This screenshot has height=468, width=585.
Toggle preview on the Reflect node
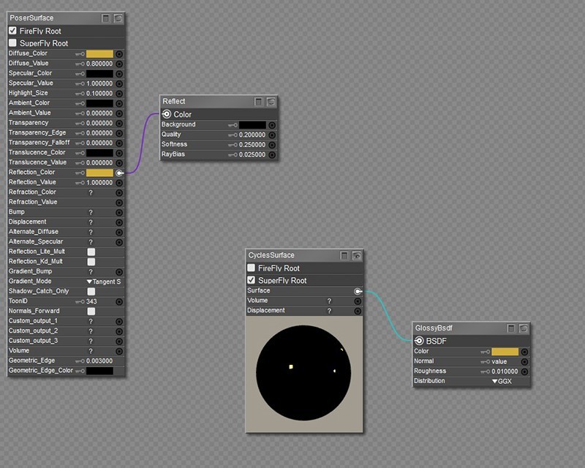[x=271, y=102]
